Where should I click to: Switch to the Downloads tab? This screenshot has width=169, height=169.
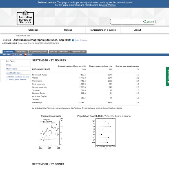21,52
